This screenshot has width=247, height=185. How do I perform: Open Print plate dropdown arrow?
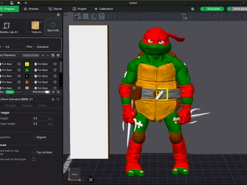[229, 9]
